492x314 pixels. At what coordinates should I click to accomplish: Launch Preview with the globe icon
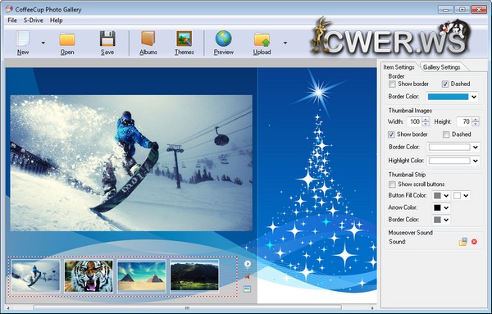[223, 39]
